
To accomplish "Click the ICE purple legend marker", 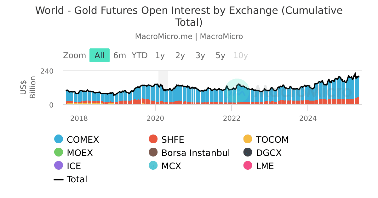I will (x=59, y=166).
